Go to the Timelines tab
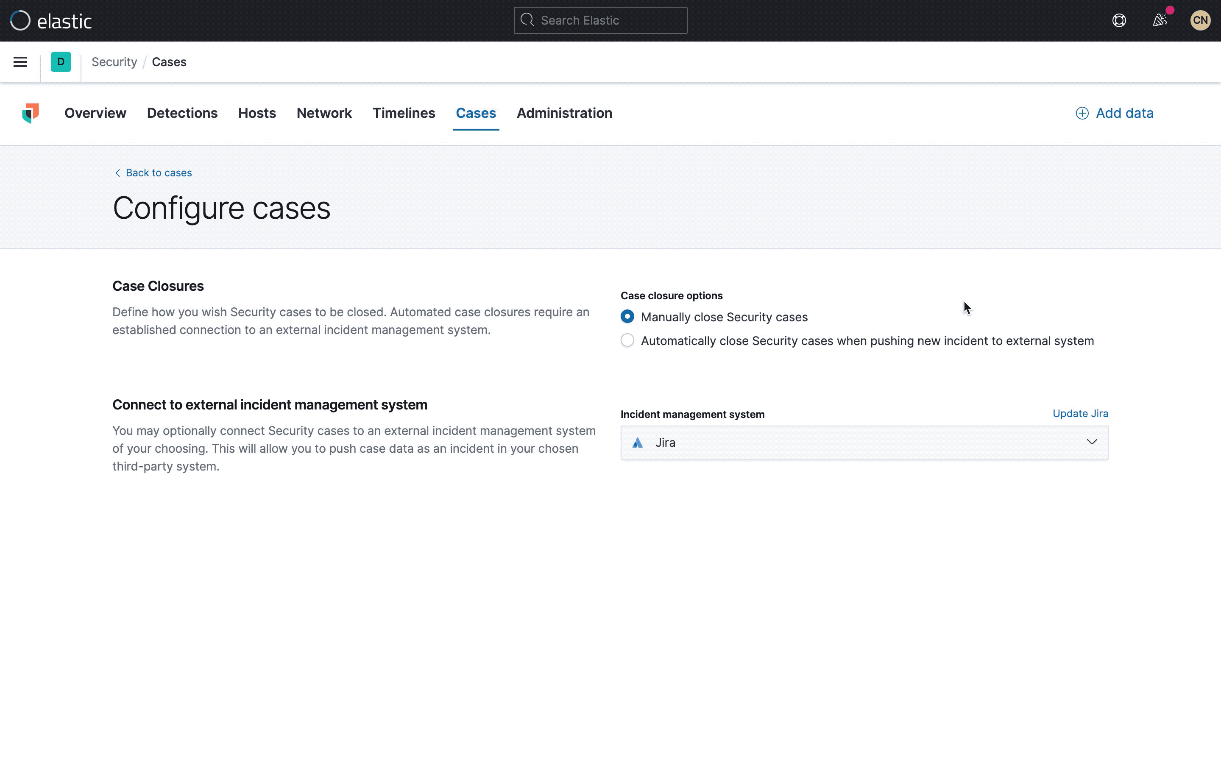This screenshot has height=763, width=1221. 404,113
